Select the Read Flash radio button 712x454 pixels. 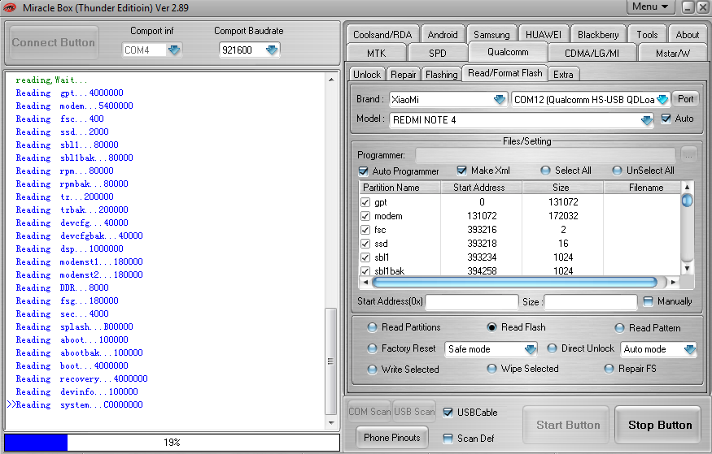tap(491, 327)
